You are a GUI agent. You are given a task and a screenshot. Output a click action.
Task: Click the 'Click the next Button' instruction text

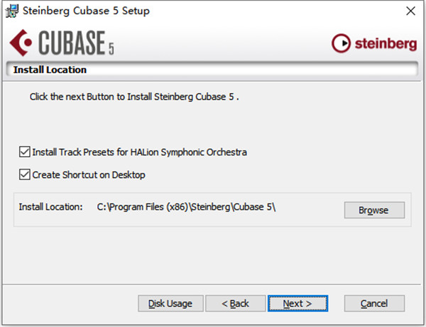tap(134, 96)
